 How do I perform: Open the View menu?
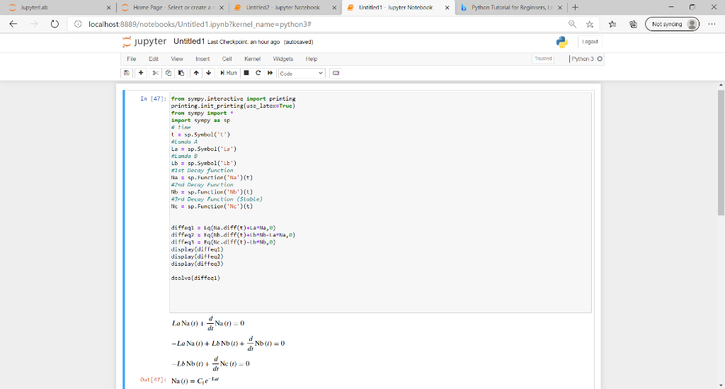[176, 60]
